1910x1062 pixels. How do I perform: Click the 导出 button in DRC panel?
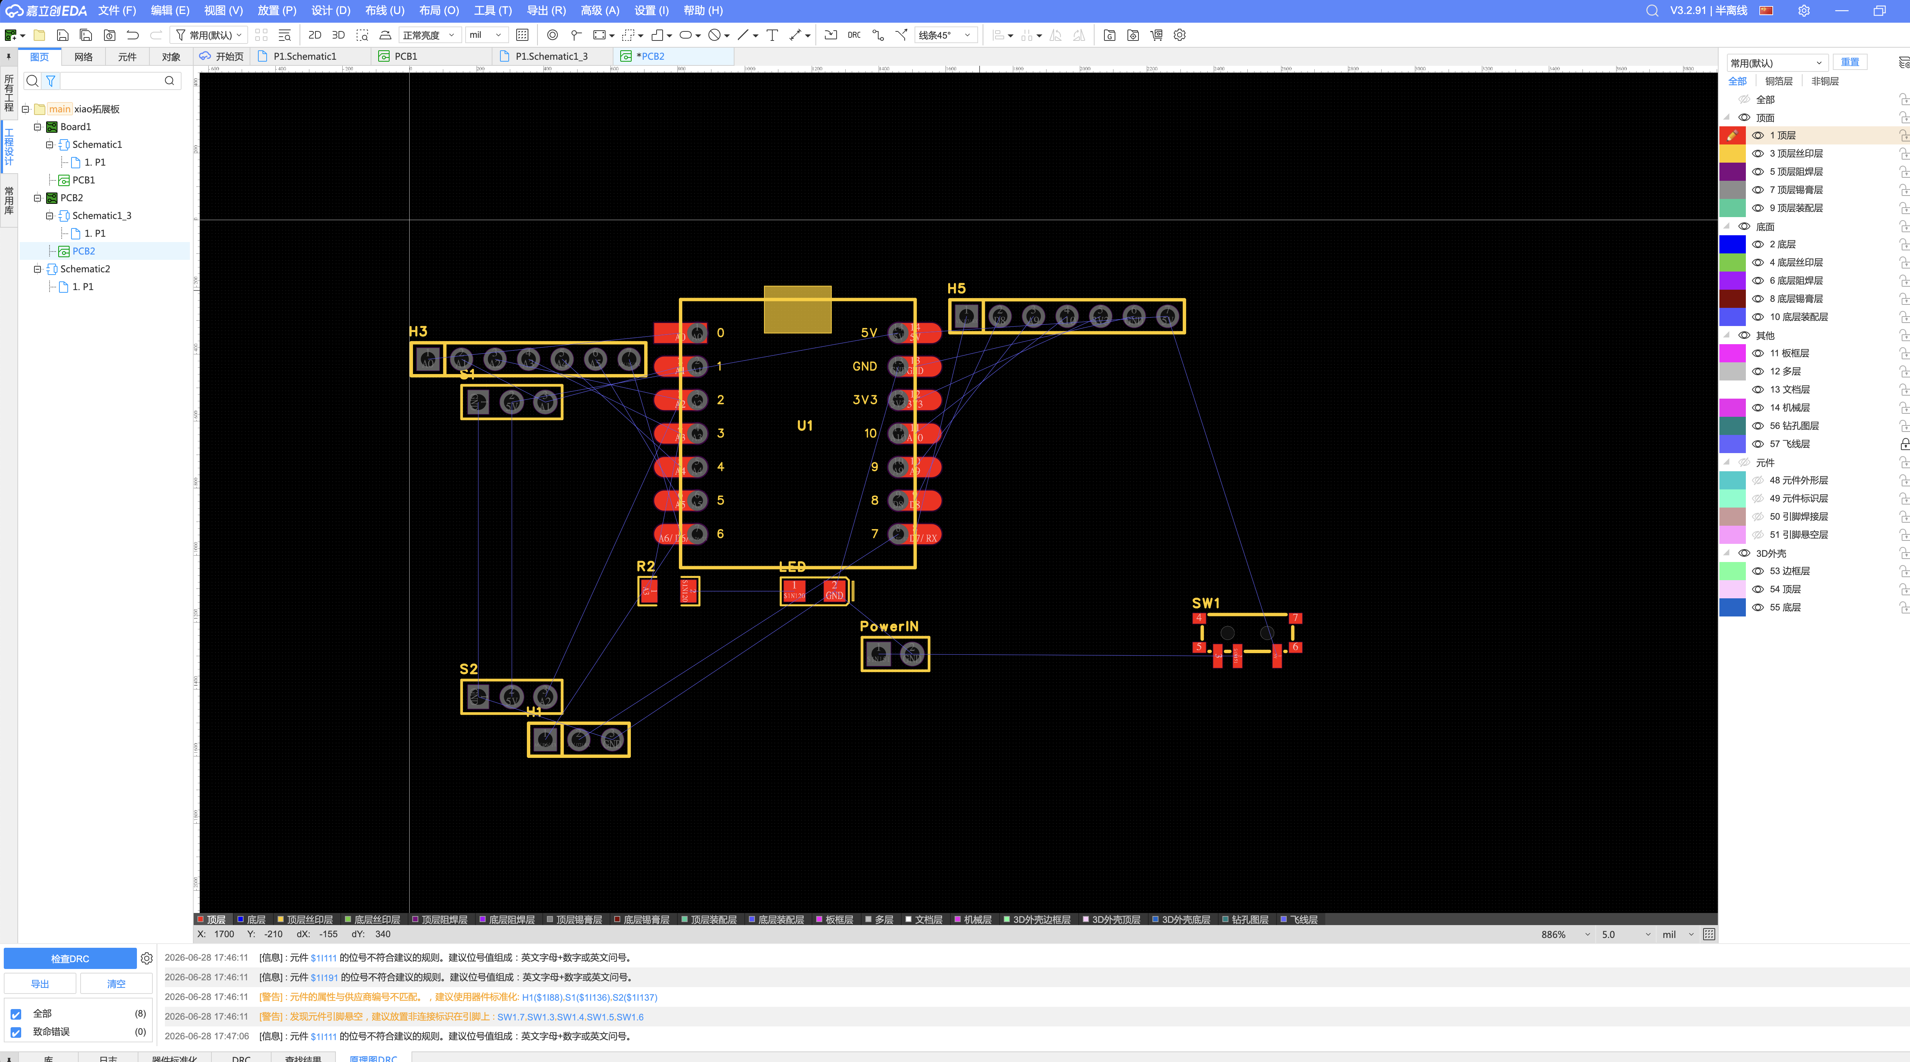[40, 983]
